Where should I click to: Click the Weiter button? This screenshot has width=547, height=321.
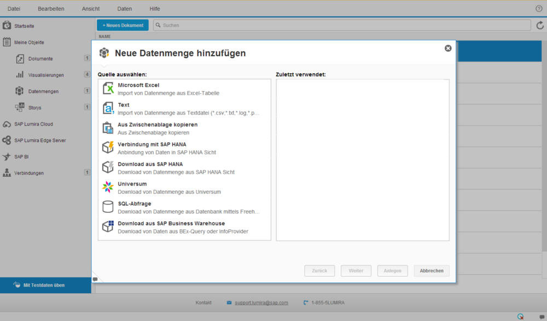356,271
